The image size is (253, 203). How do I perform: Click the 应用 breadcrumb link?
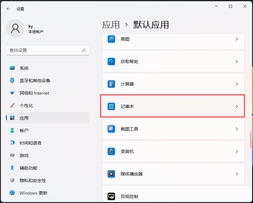point(111,25)
